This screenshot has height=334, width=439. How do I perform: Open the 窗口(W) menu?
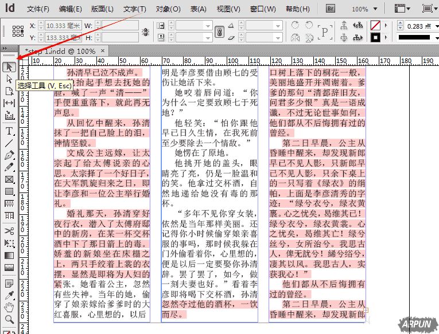263,9
